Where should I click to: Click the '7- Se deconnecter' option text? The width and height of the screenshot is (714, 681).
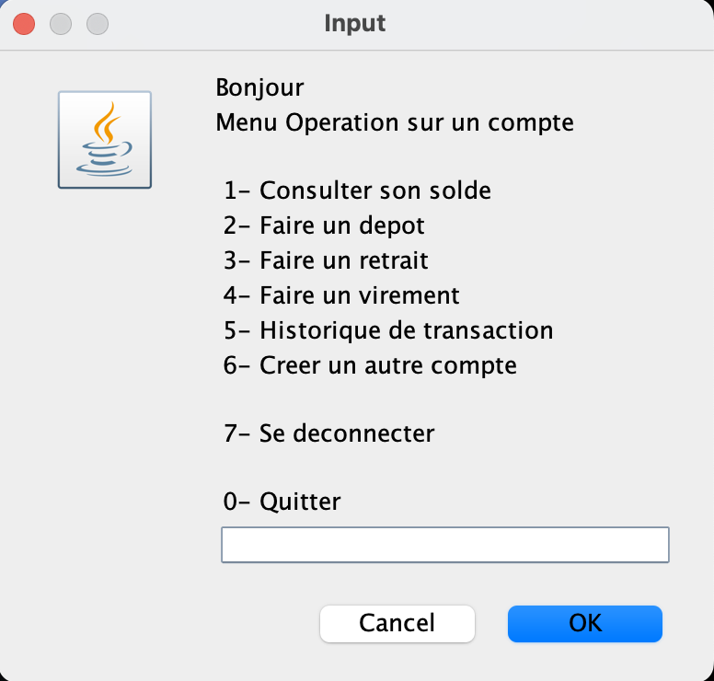[x=328, y=433]
